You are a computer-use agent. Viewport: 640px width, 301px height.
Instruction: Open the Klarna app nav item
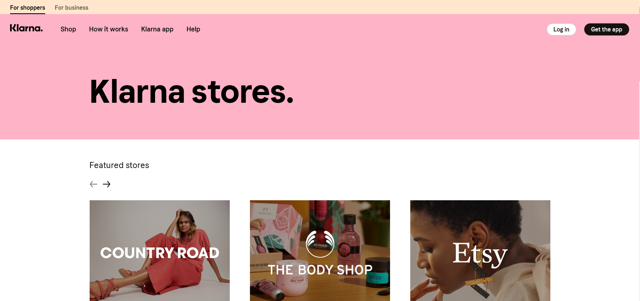[157, 29]
